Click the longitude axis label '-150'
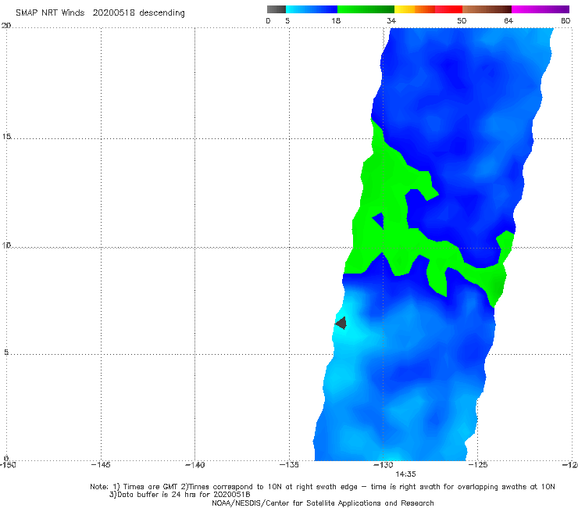Image resolution: width=578 pixels, height=508 pixels. [8, 465]
